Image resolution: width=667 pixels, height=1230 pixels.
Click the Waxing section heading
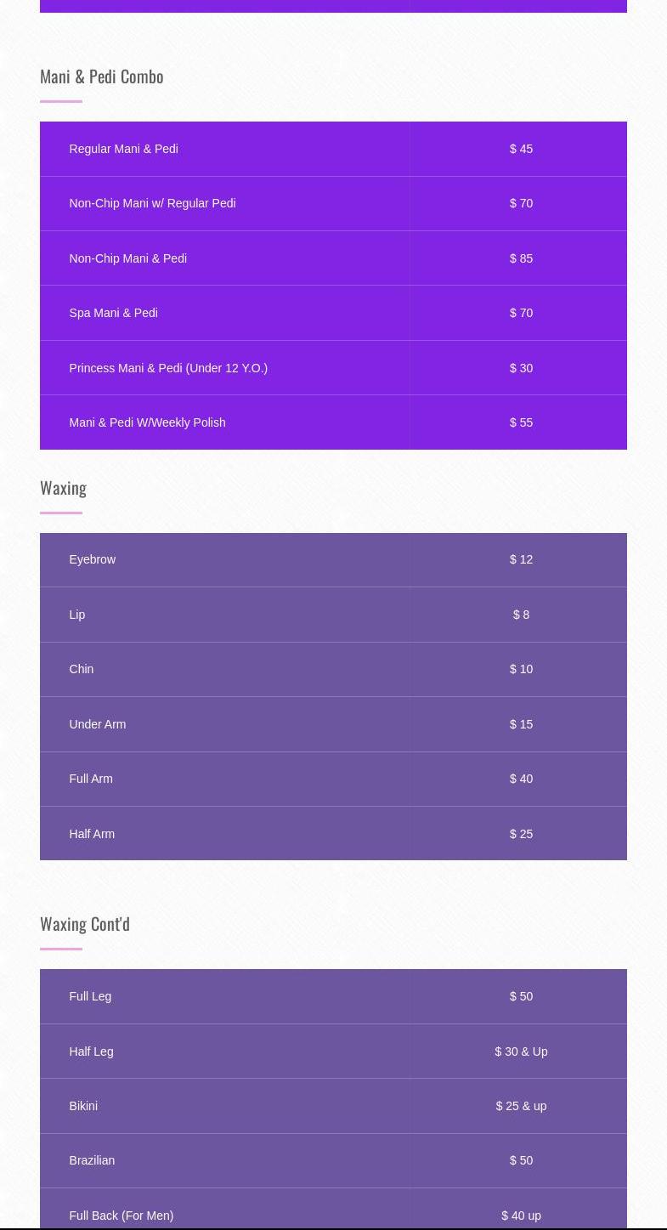[x=64, y=488]
